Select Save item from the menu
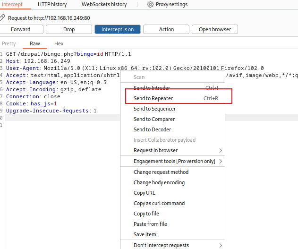 pyautogui.click(x=172, y=234)
